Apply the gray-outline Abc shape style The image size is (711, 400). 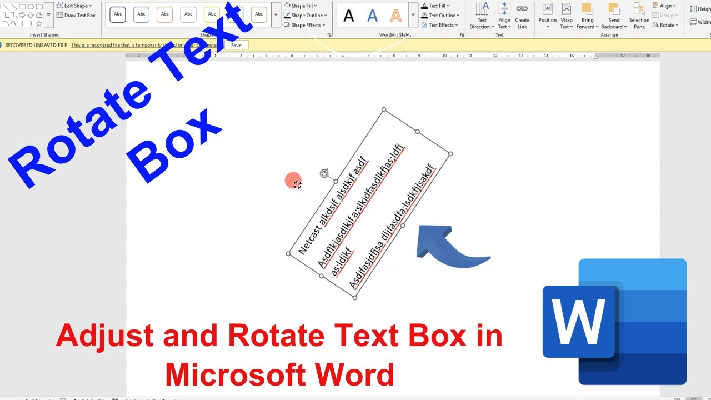click(x=188, y=14)
